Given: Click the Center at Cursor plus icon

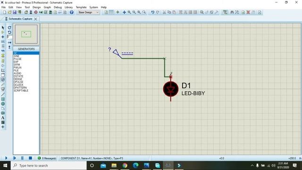Looking at the screenshot, I should click(x=124, y=12).
